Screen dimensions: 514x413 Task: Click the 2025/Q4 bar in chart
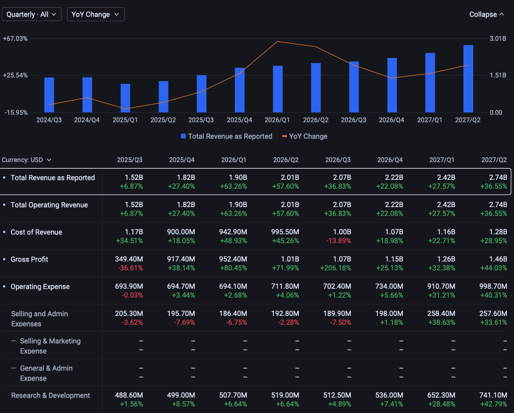pos(240,90)
